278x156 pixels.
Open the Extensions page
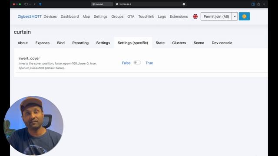179,16
